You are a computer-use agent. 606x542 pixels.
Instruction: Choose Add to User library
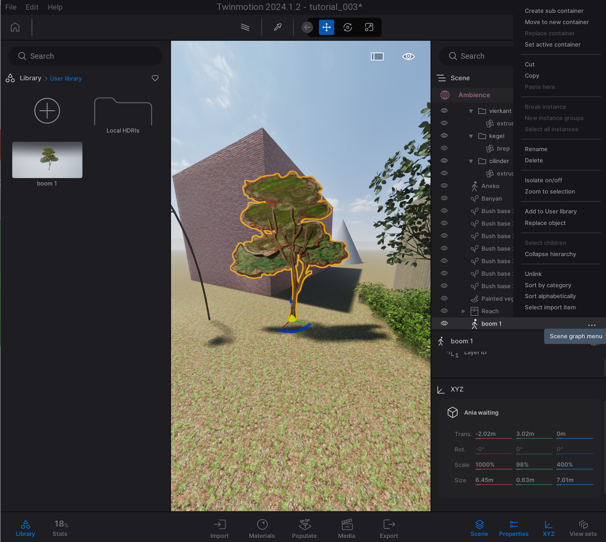(x=551, y=211)
